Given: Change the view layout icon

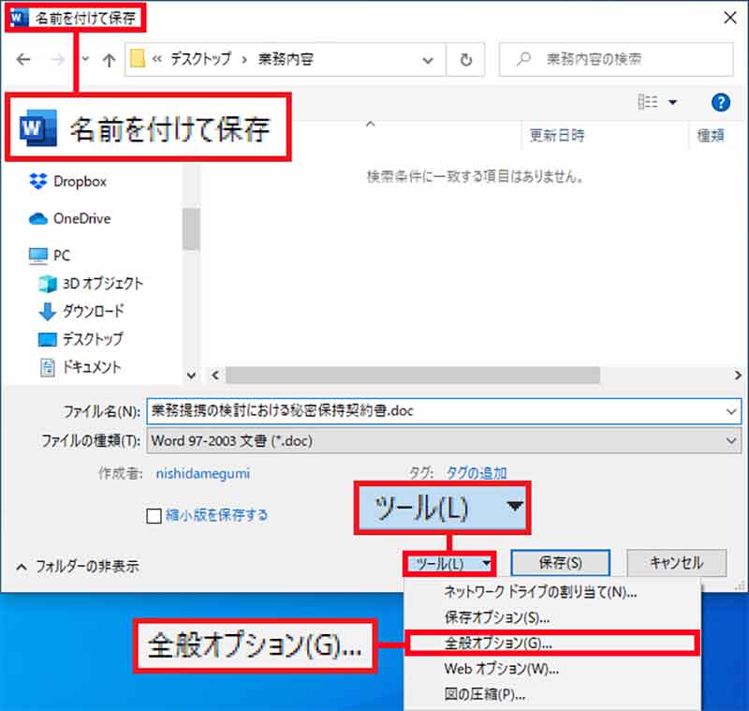Looking at the screenshot, I should 648,102.
